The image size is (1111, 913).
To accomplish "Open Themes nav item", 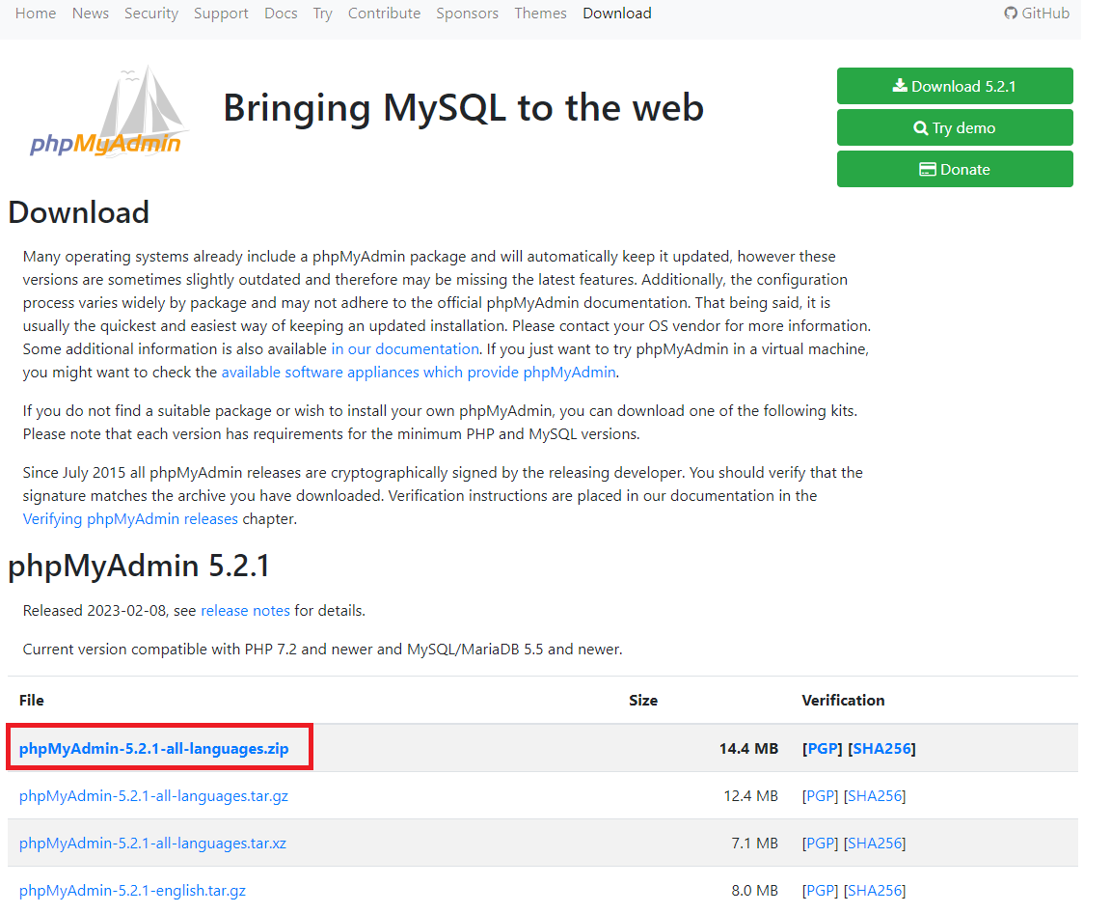I will coord(540,13).
